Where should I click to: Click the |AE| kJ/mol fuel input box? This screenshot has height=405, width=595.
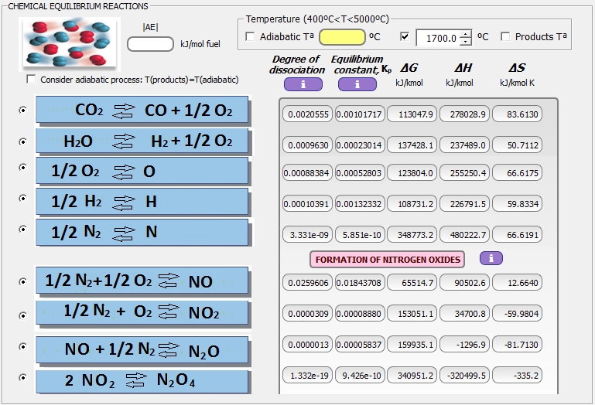(x=150, y=44)
